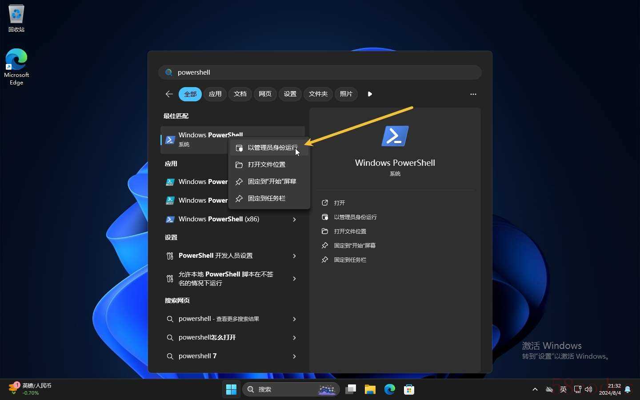Expand Windows PowerShell (x86) chevron
This screenshot has width=640, height=400.
294,219
